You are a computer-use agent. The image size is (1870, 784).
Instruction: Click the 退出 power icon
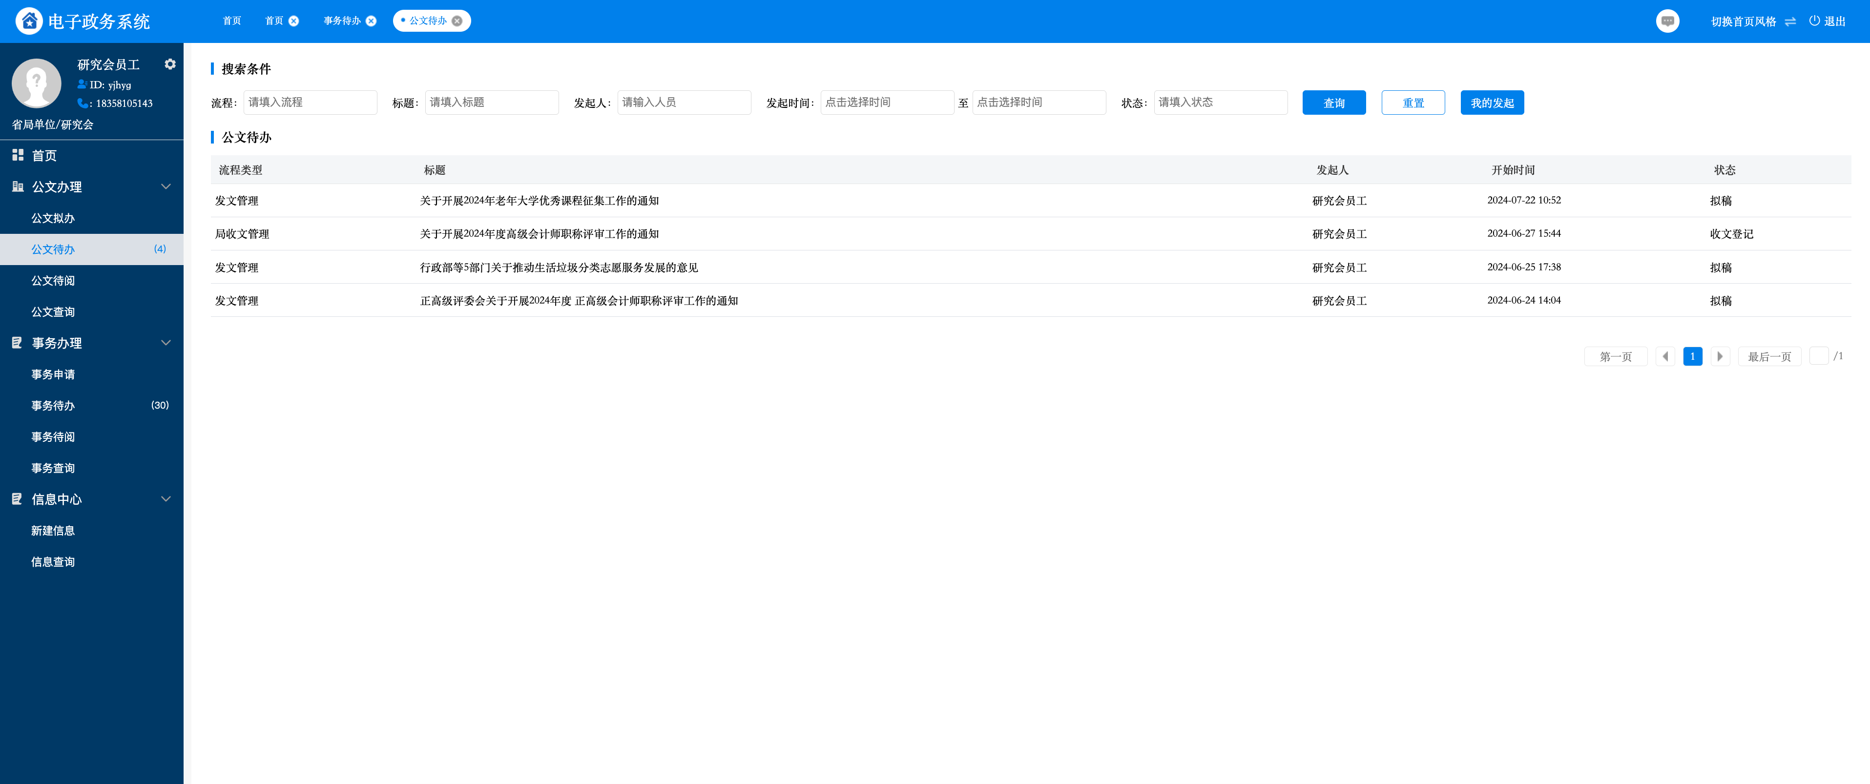pyautogui.click(x=1814, y=21)
